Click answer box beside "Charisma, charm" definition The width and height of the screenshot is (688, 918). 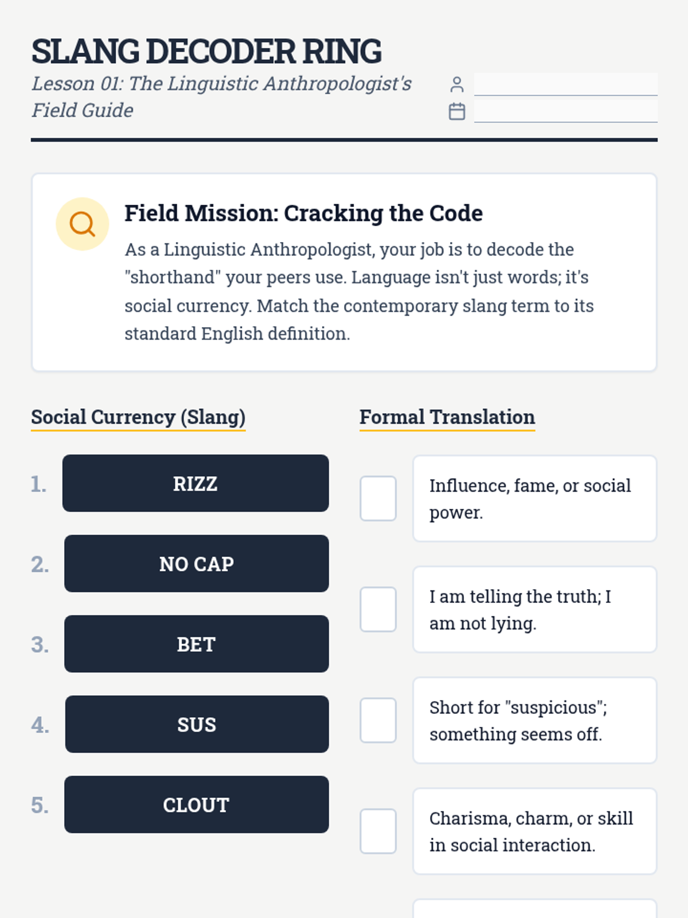point(378,831)
